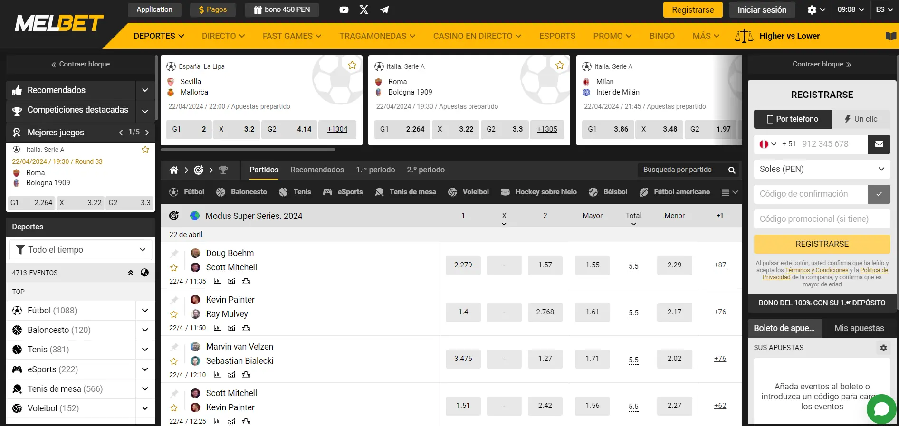This screenshot has width=899, height=426.
Task: Click the Registrarse button in header
Action: click(693, 10)
